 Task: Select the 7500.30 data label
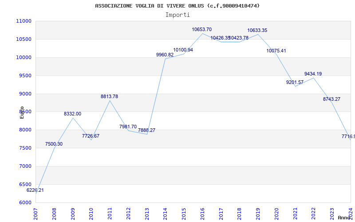54,144
